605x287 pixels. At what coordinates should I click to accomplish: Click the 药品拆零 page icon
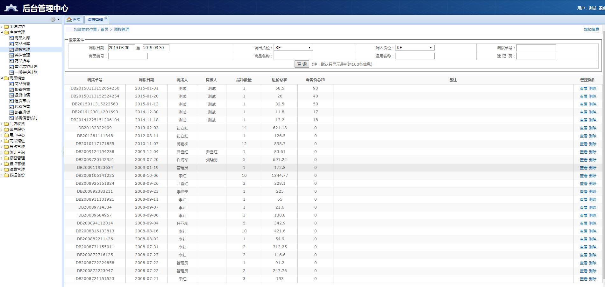pyautogui.click(x=12, y=61)
